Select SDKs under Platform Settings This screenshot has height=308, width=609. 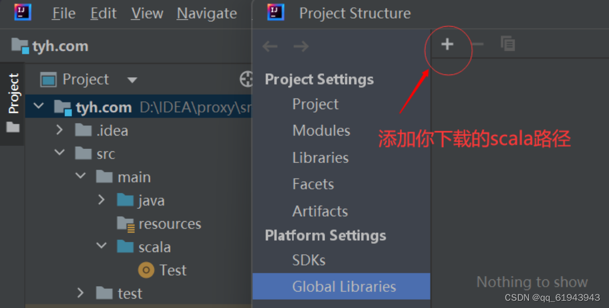[309, 260]
